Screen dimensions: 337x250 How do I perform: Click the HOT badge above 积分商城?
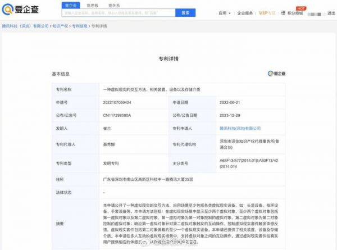300,8
